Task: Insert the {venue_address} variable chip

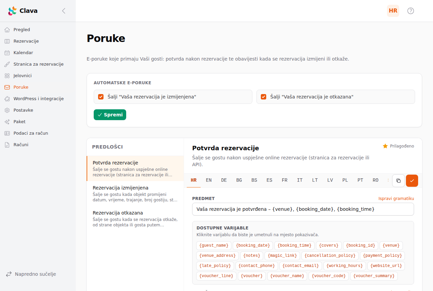Action: point(218,256)
